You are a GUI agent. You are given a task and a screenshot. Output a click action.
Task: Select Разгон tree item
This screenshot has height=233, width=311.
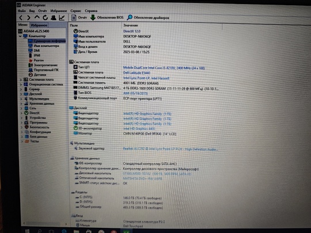(x=36, y=60)
